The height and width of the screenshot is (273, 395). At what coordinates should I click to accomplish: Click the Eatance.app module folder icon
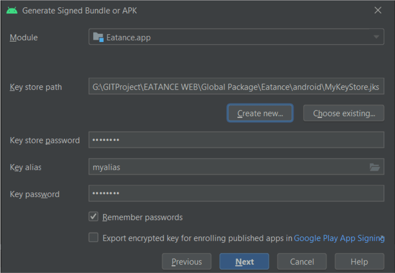click(x=98, y=37)
